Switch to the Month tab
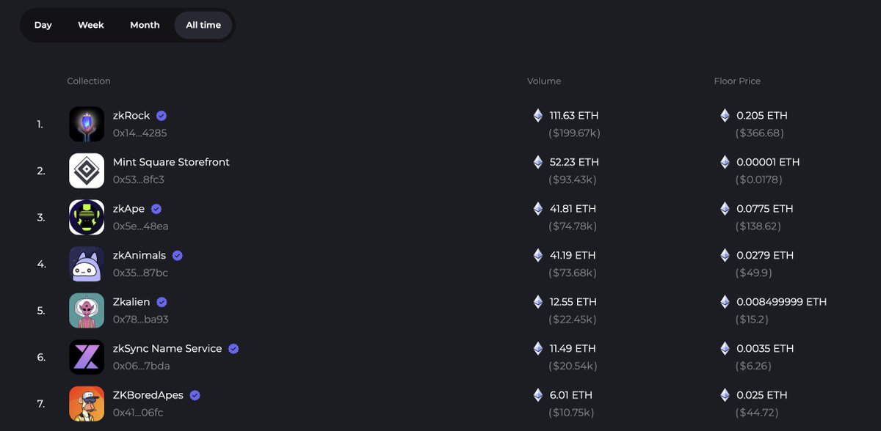 145,25
